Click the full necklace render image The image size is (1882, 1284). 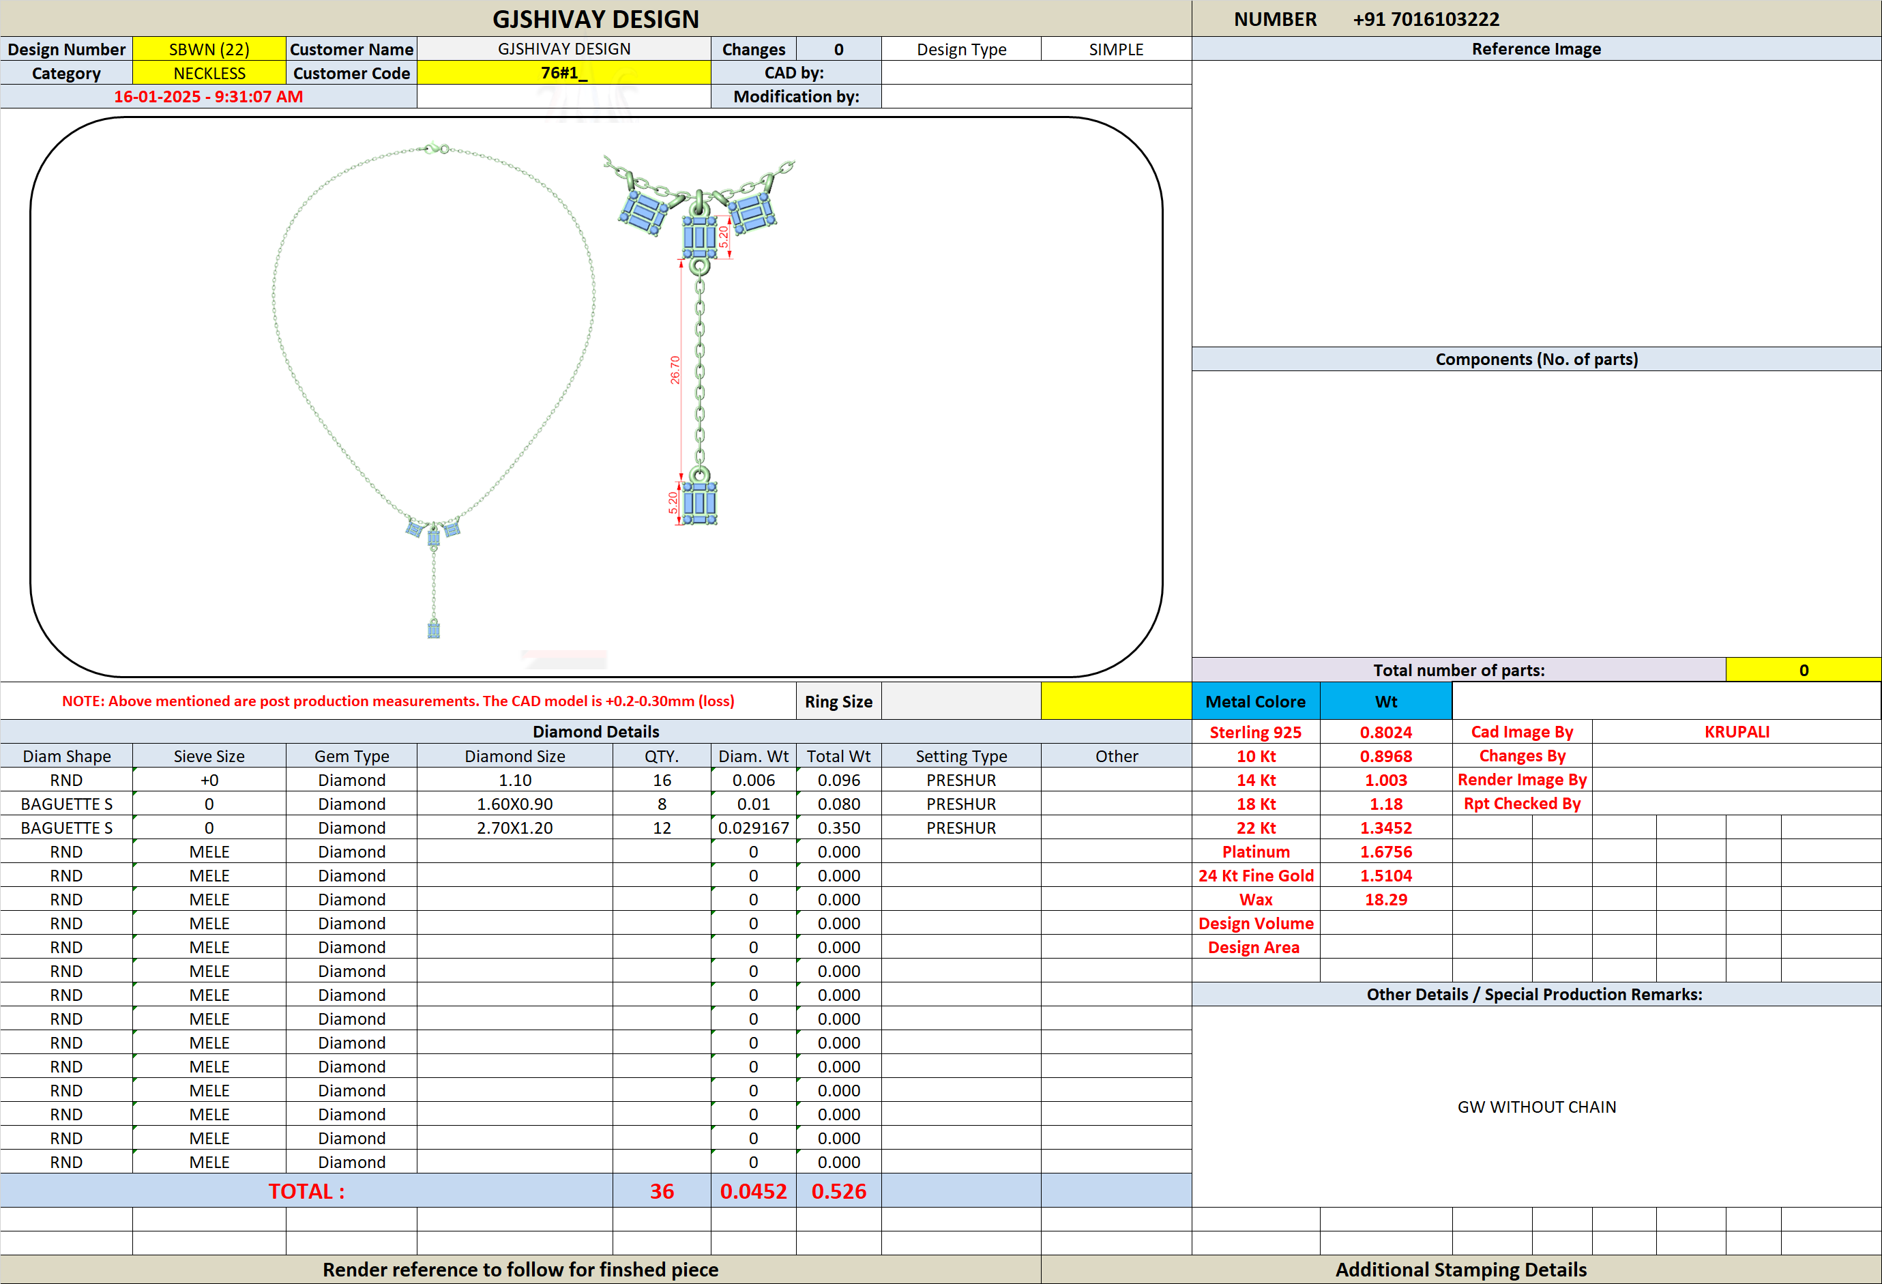434,390
